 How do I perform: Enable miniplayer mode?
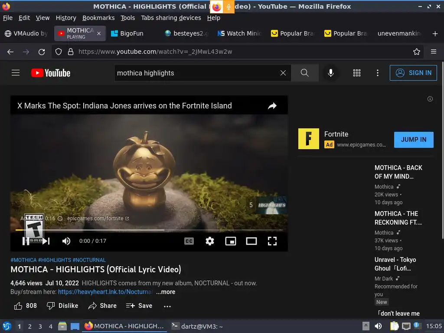[x=231, y=241]
